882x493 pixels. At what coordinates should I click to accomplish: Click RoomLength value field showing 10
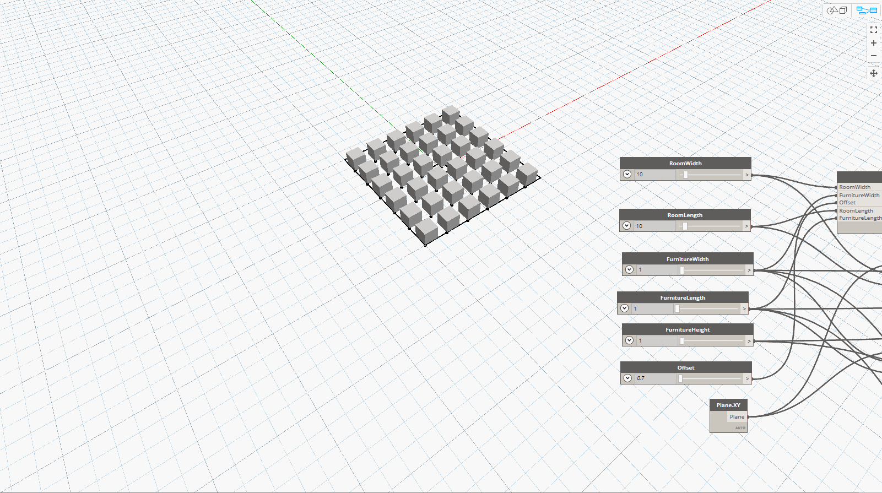(x=654, y=226)
